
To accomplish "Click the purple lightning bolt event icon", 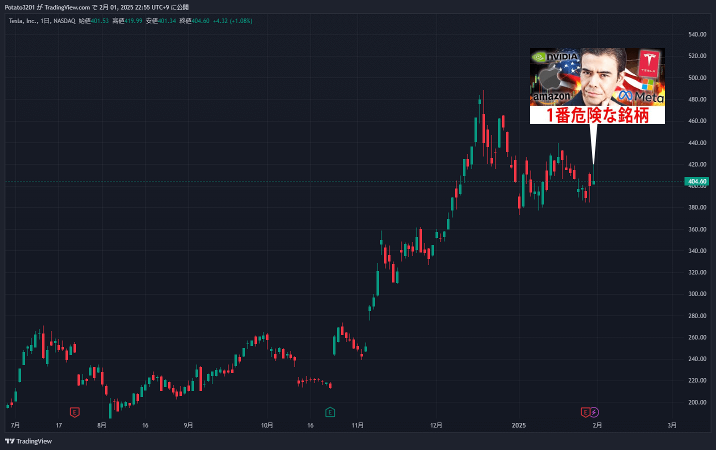I will pyautogui.click(x=594, y=412).
